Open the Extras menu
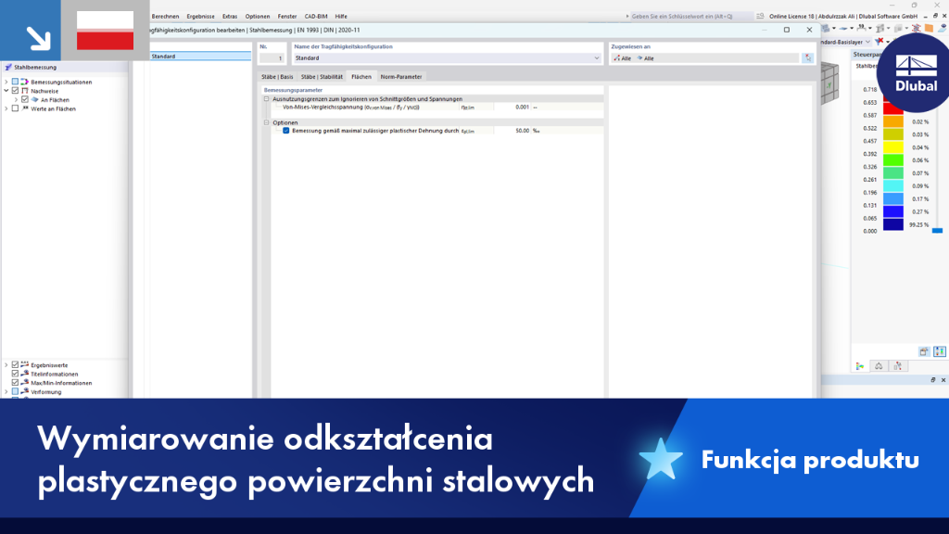 tap(230, 17)
